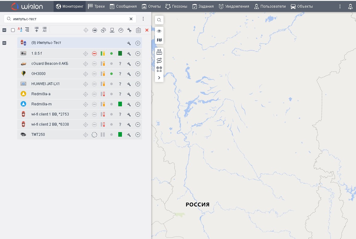Click the green status square for Redmi9a-m

tap(120, 104)
